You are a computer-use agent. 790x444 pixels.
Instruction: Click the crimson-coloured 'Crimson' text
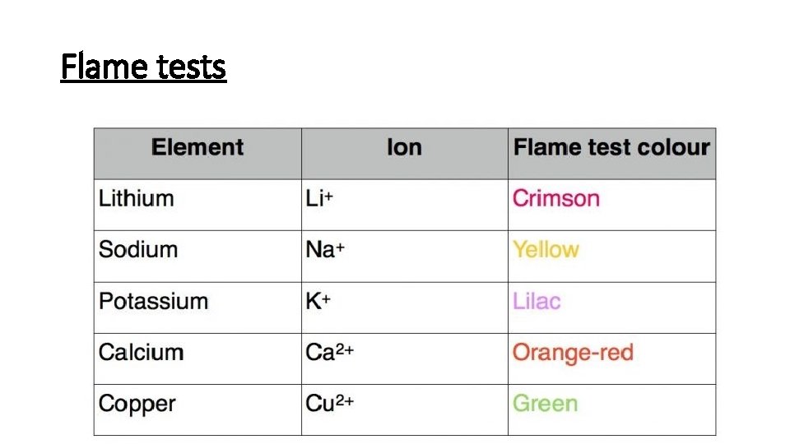(556, 198)
